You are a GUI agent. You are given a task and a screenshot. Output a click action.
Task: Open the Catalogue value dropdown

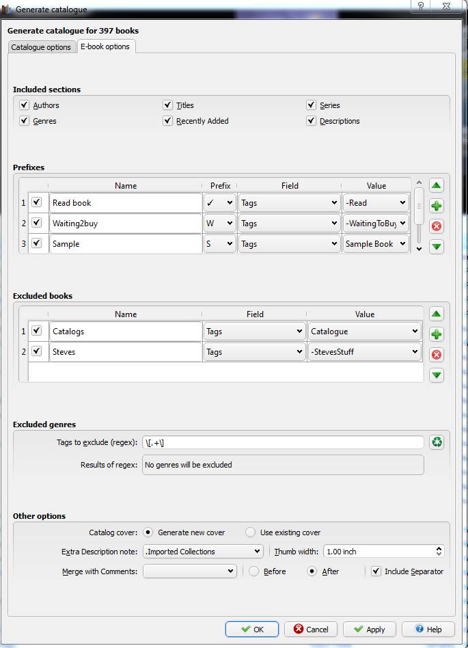(365, 332)
